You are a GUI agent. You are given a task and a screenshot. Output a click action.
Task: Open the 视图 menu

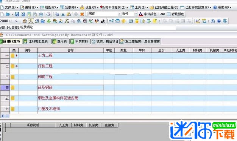49,7
